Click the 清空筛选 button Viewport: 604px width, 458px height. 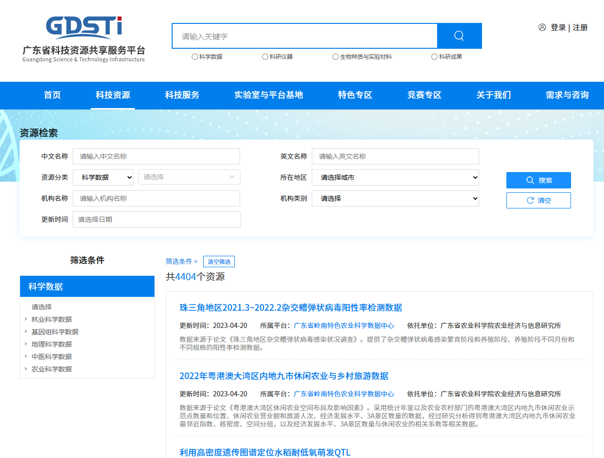click(219, 262)
